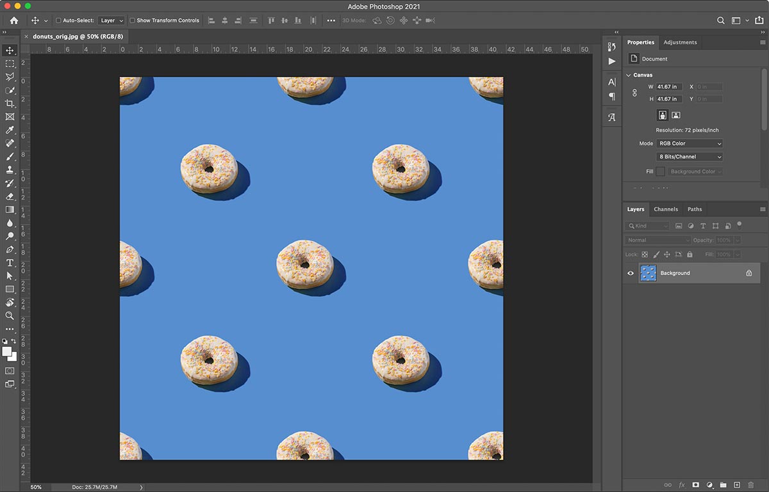Select the Healing Brush tool
The height and width of the screenshot is (492, 769).
tap(10, 143)
